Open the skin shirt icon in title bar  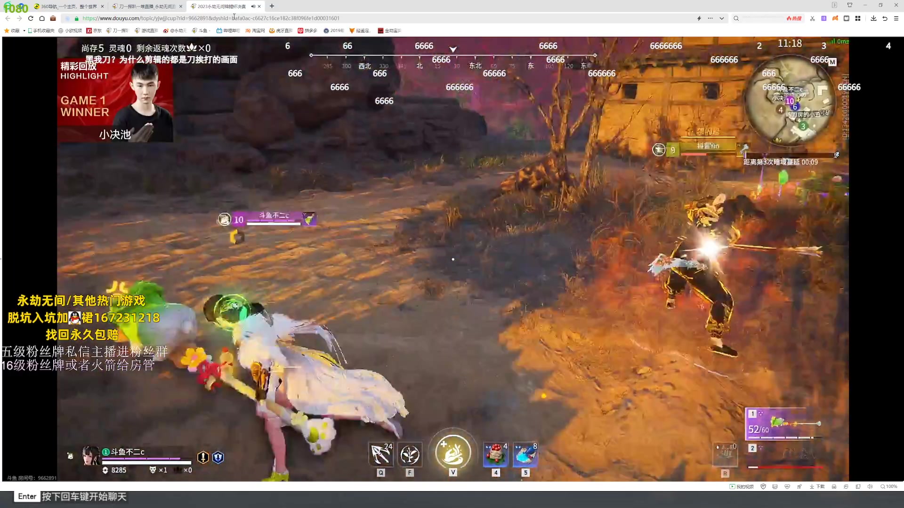[850, 5]
